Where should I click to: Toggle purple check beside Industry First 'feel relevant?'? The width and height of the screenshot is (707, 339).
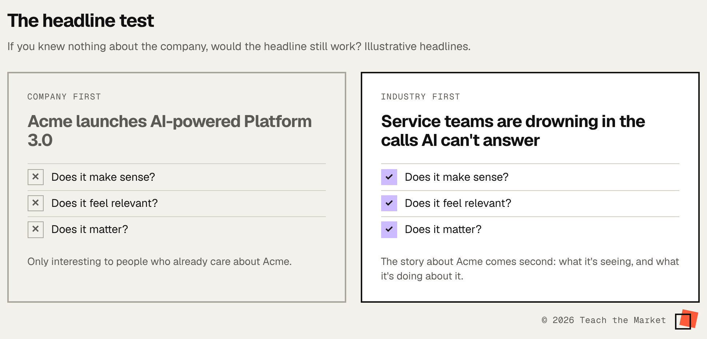point(389,203)
